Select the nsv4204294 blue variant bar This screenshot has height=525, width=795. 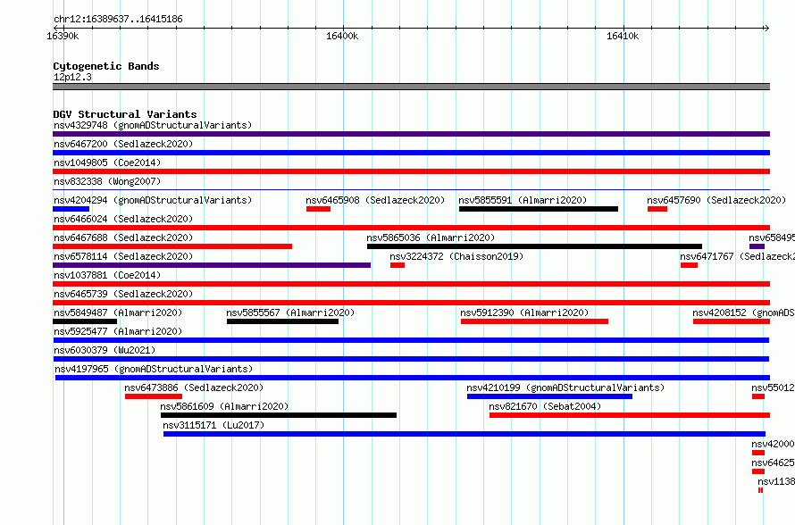click(x=71, y=209)
